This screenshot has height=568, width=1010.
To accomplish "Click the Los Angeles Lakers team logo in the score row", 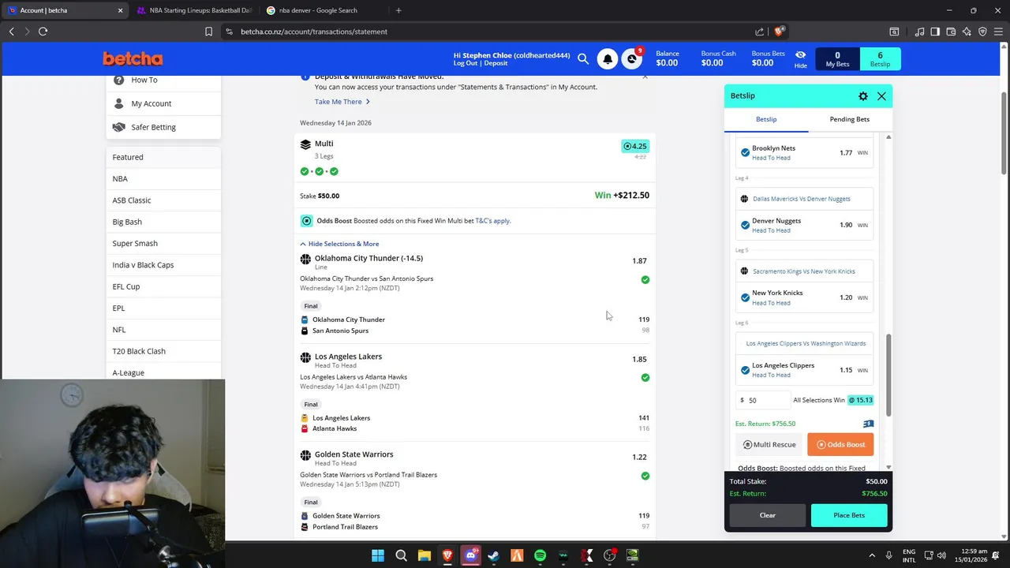I will (305, 418).
